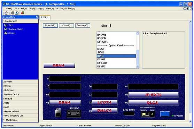Expand the 11.Maintenance section

[21, 120]
